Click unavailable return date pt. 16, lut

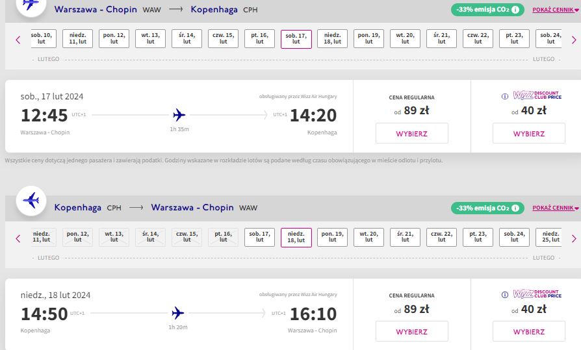(x=223, y=237)
